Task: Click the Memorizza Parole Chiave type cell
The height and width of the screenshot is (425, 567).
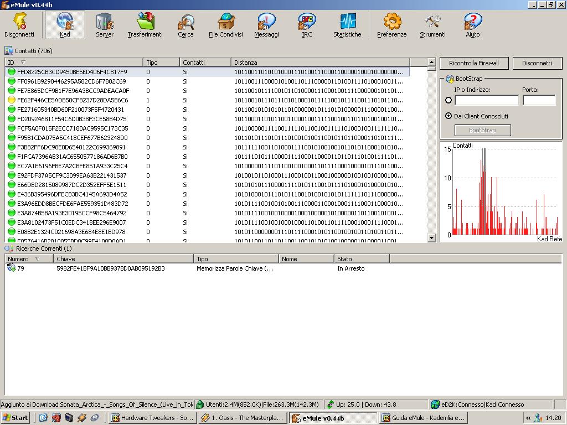Action: pyautogui.click(x=235, y=268)
